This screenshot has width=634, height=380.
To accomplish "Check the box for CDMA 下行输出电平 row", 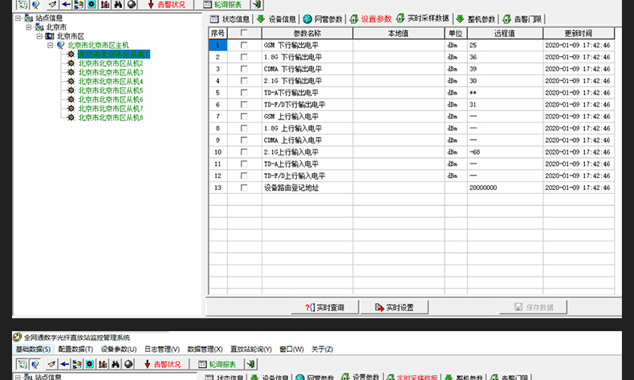I will pos(244,69).
